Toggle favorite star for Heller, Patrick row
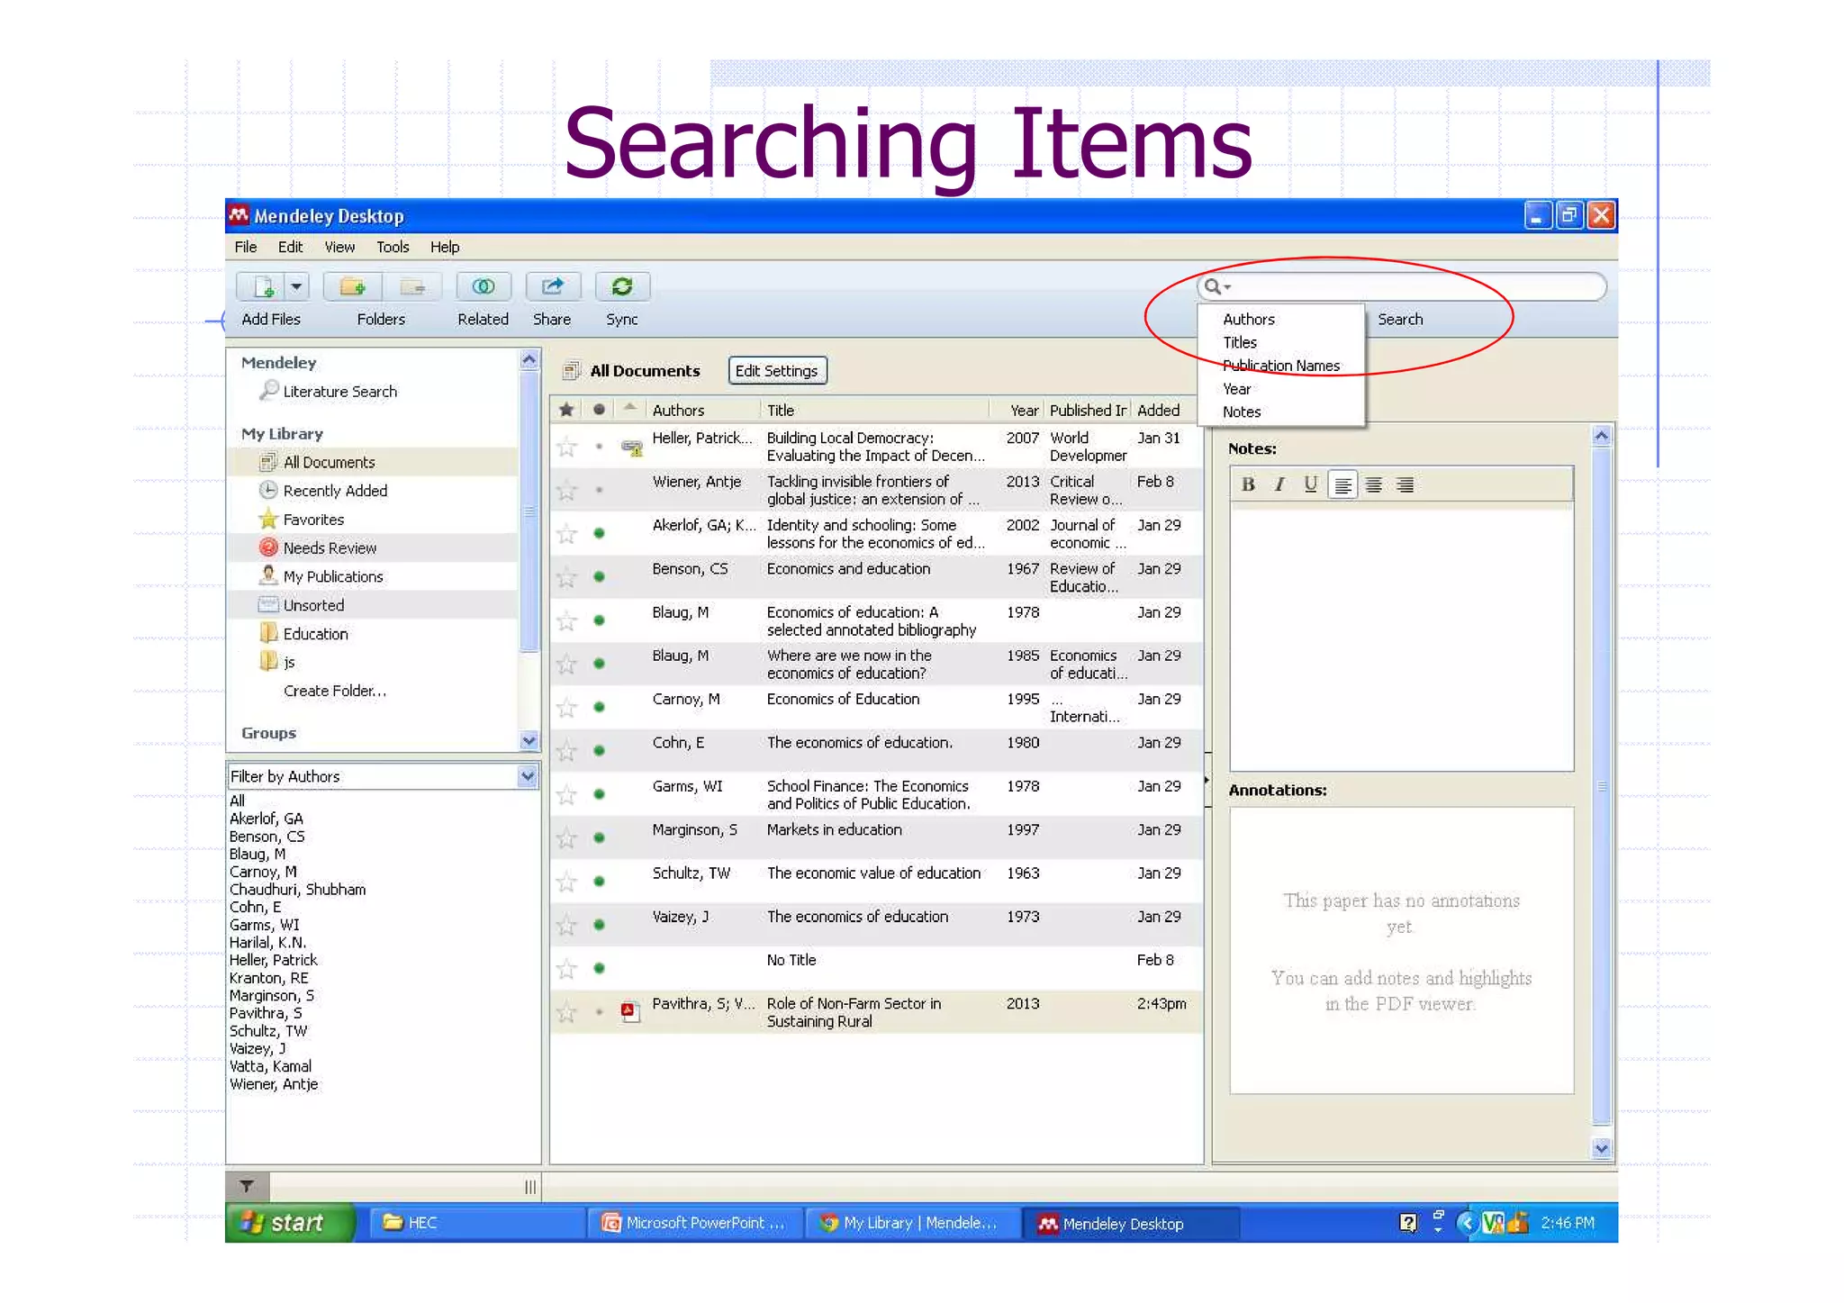 click(566, 447)
